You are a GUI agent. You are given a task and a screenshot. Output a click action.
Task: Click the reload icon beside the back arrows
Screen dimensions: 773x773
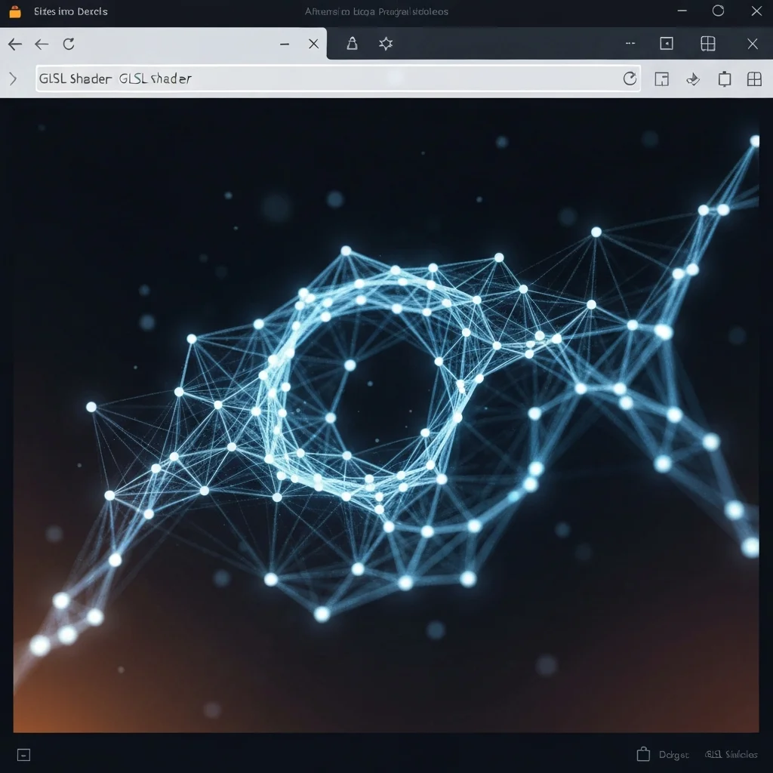pos(69,44)
